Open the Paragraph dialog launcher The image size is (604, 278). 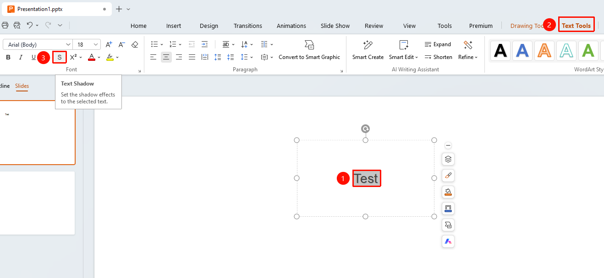tap(341, 71)
